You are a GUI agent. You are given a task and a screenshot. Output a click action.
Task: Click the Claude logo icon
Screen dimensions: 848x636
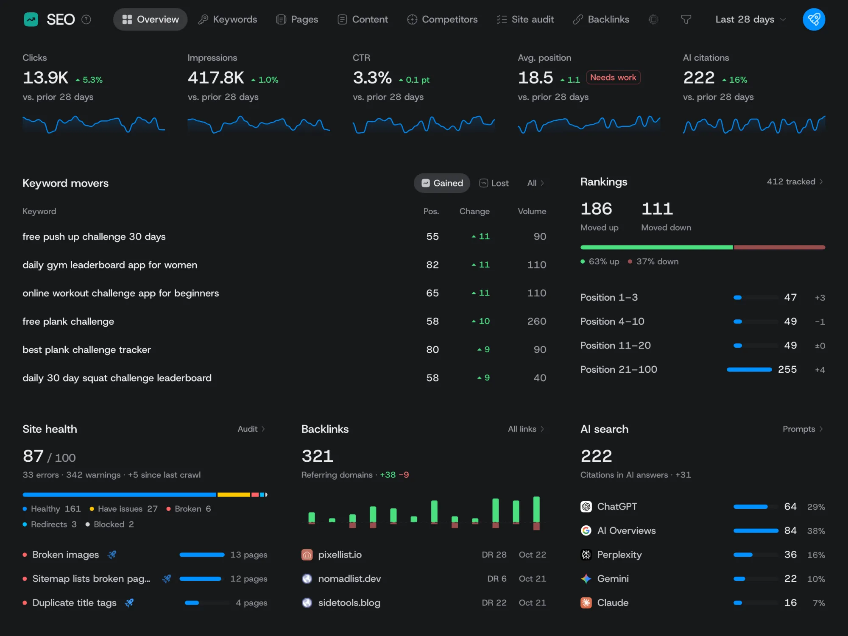[x=586, y=603]
